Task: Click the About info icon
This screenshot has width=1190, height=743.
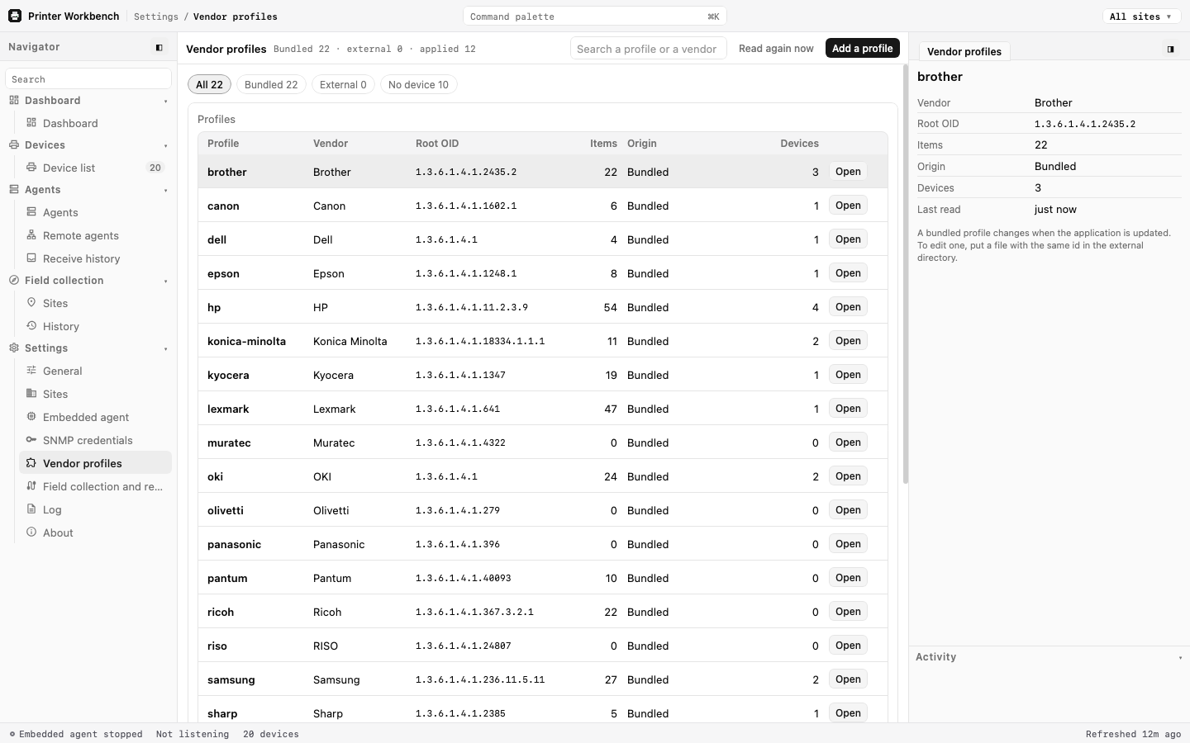Action: click(31, 532)
